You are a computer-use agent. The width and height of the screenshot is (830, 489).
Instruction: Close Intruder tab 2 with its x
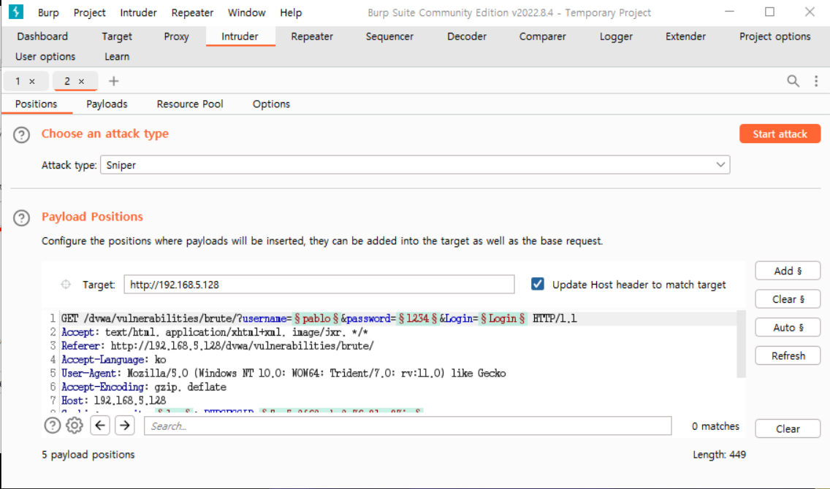coord(81,82)
